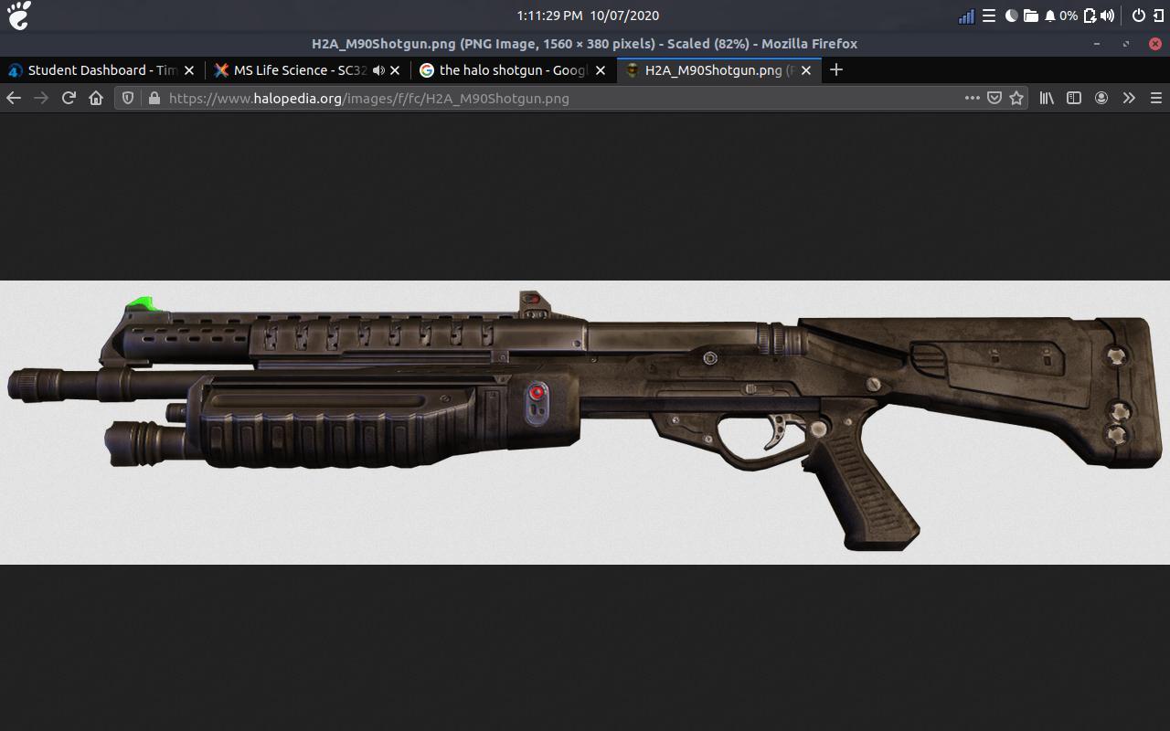Open the power off menu
Screen dimensions: 1170x731
pyautogui.click(x=1139, y=16)
